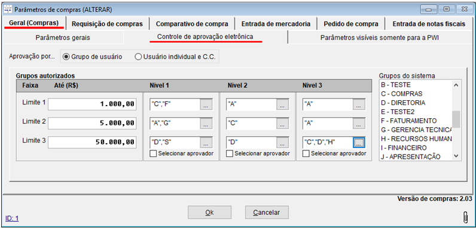The height and width of the screenshot is (228, 476).
Task: Select D - DIRETORIA in system groups
Action: click(403, 103)
